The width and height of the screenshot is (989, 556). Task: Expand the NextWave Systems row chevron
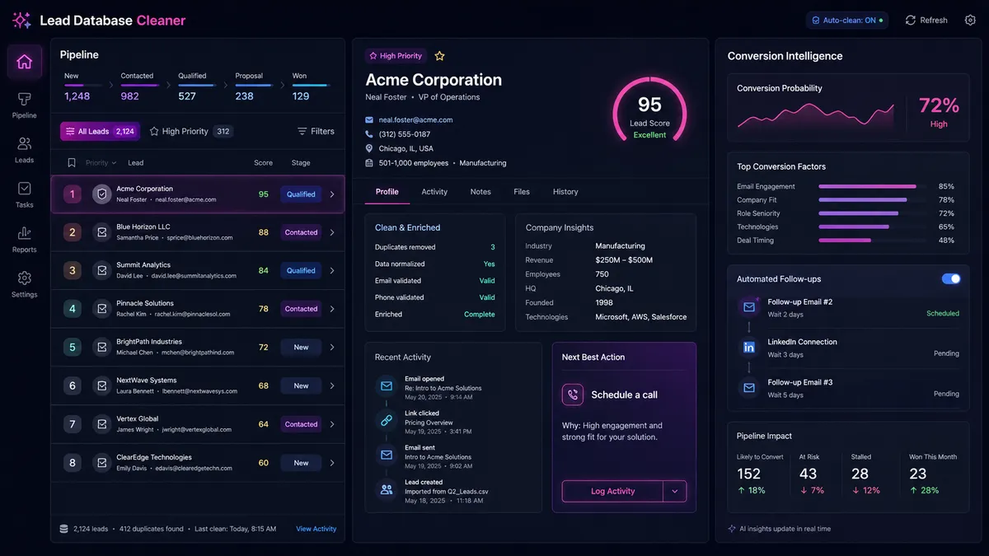[332, 385]
